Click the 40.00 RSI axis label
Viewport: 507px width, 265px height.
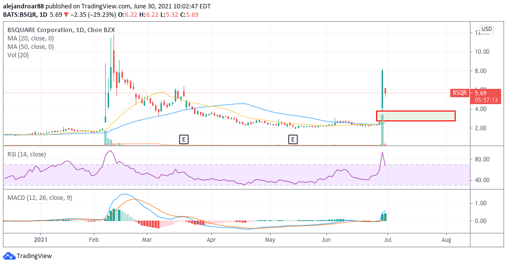(x=482, y=180)
